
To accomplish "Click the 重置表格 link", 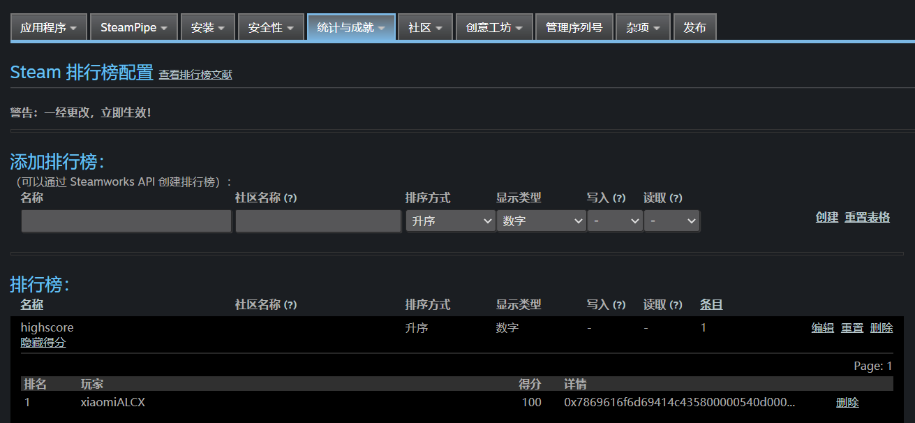I will (868, 217).
